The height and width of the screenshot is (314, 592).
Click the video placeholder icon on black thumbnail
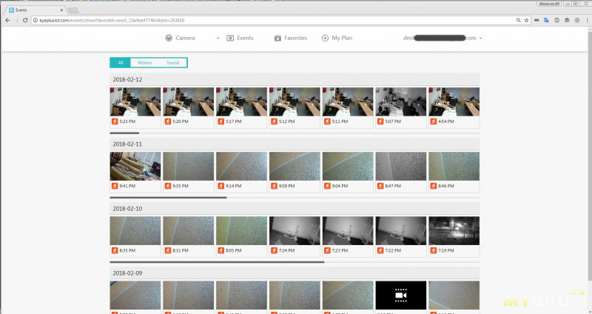(400, 295)
